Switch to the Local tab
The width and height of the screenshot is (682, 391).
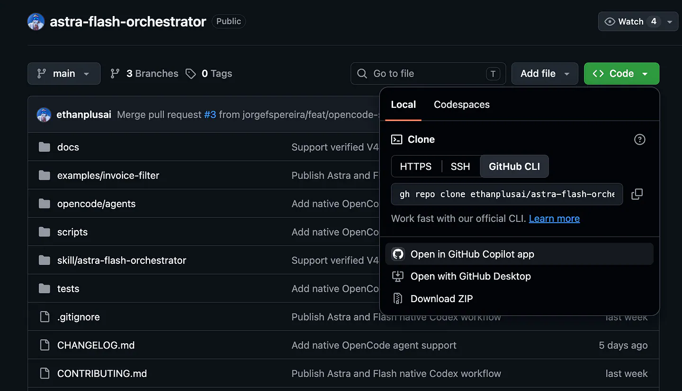tap(404, 104)
